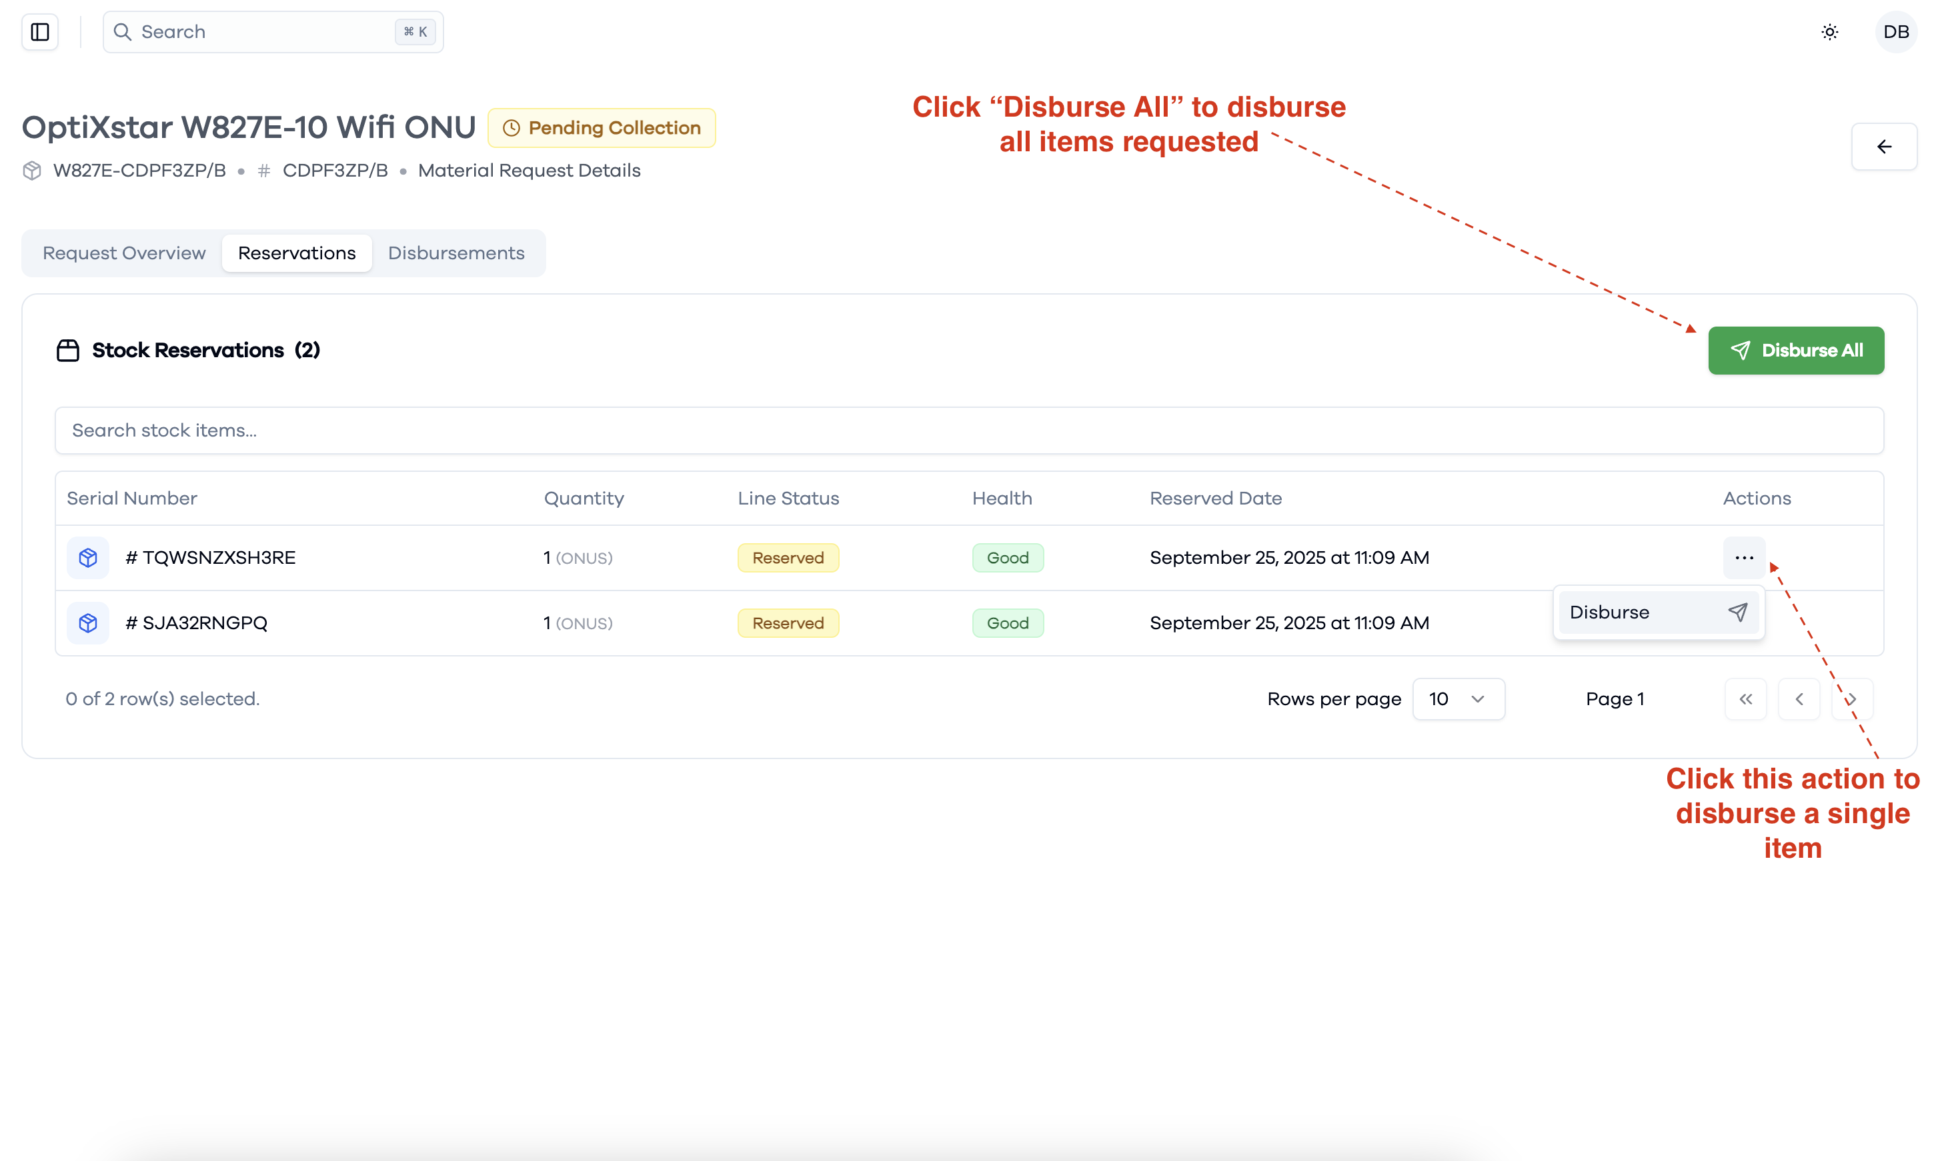Click the Serial Number column header
This screenshot has height=1161, width=1934.
[x=131, y=499]
